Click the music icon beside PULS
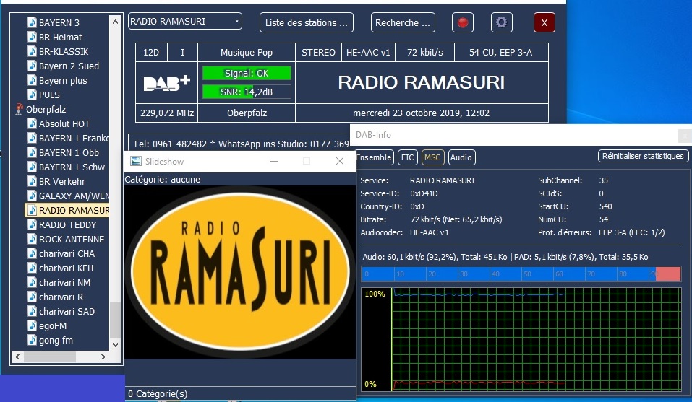 pos(32,95)
